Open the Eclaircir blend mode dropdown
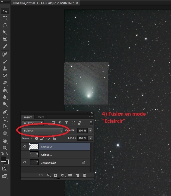Viewport: 171px width, 196px height. click(42, 130)
